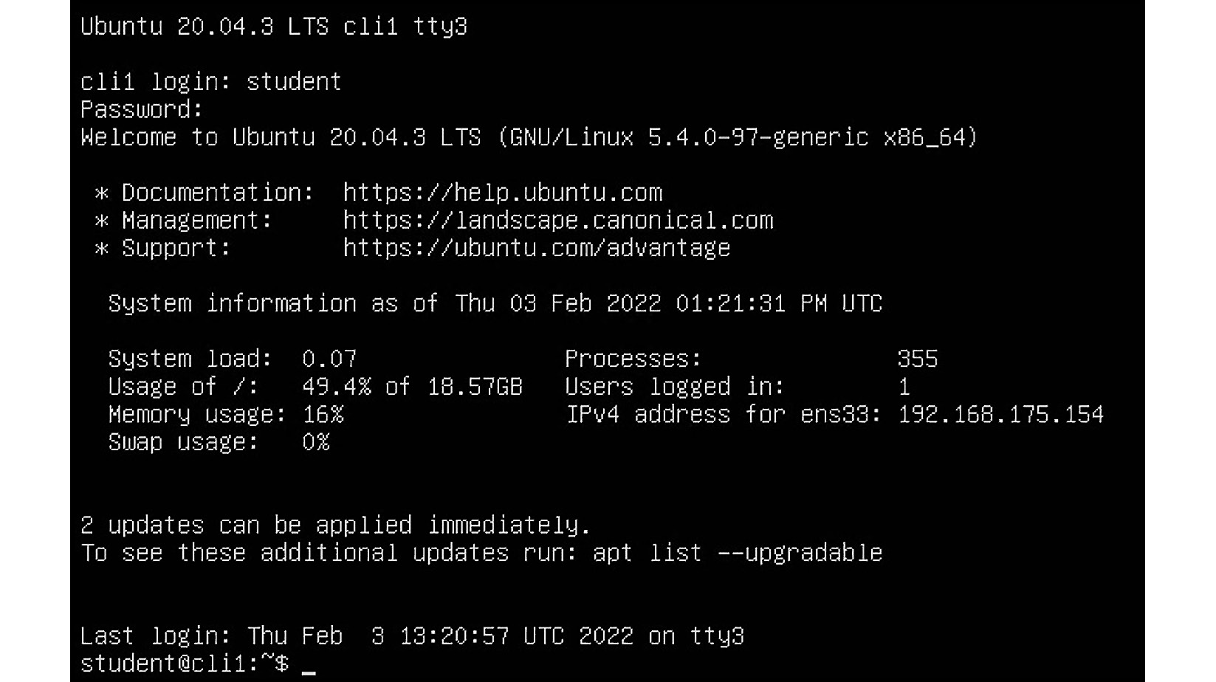The width and height of the screenshot is (1216, 682).
Task: Click the Processes count 355
Action: pyautogui.click(x=917, y=359)
